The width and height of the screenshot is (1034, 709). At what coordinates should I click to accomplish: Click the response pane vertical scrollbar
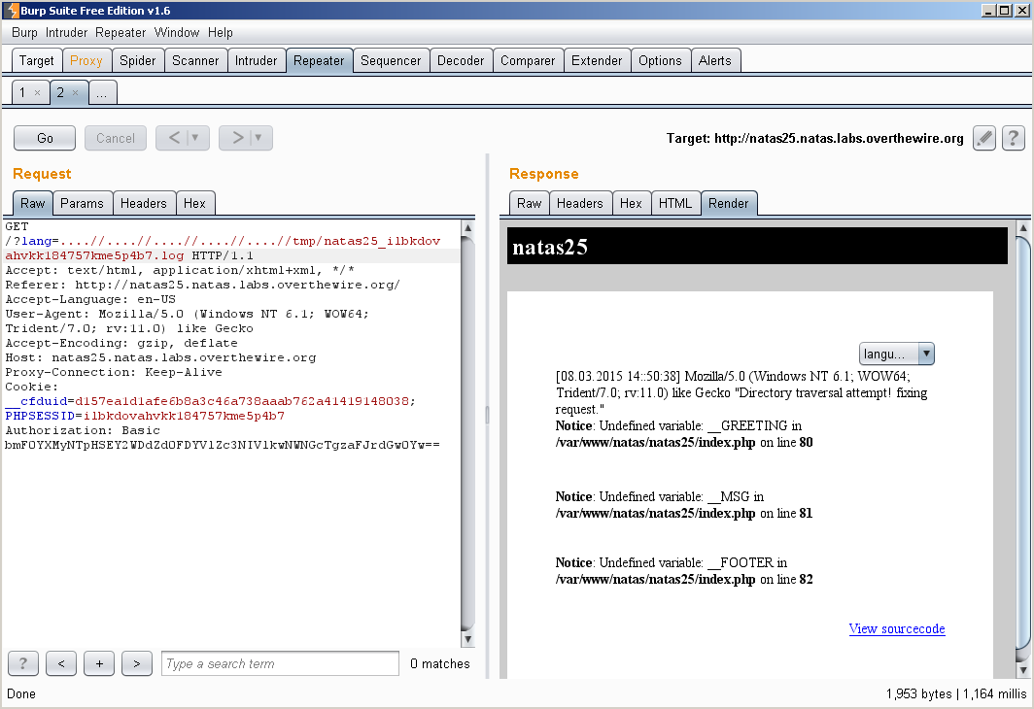point(1022,450)
